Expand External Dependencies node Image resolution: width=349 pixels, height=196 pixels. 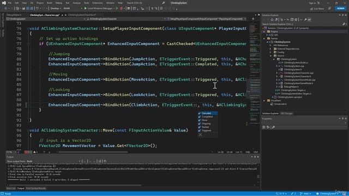point(270,48)
